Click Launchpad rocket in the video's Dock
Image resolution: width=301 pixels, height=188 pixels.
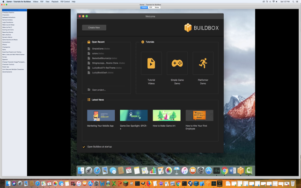click(89, 171)
